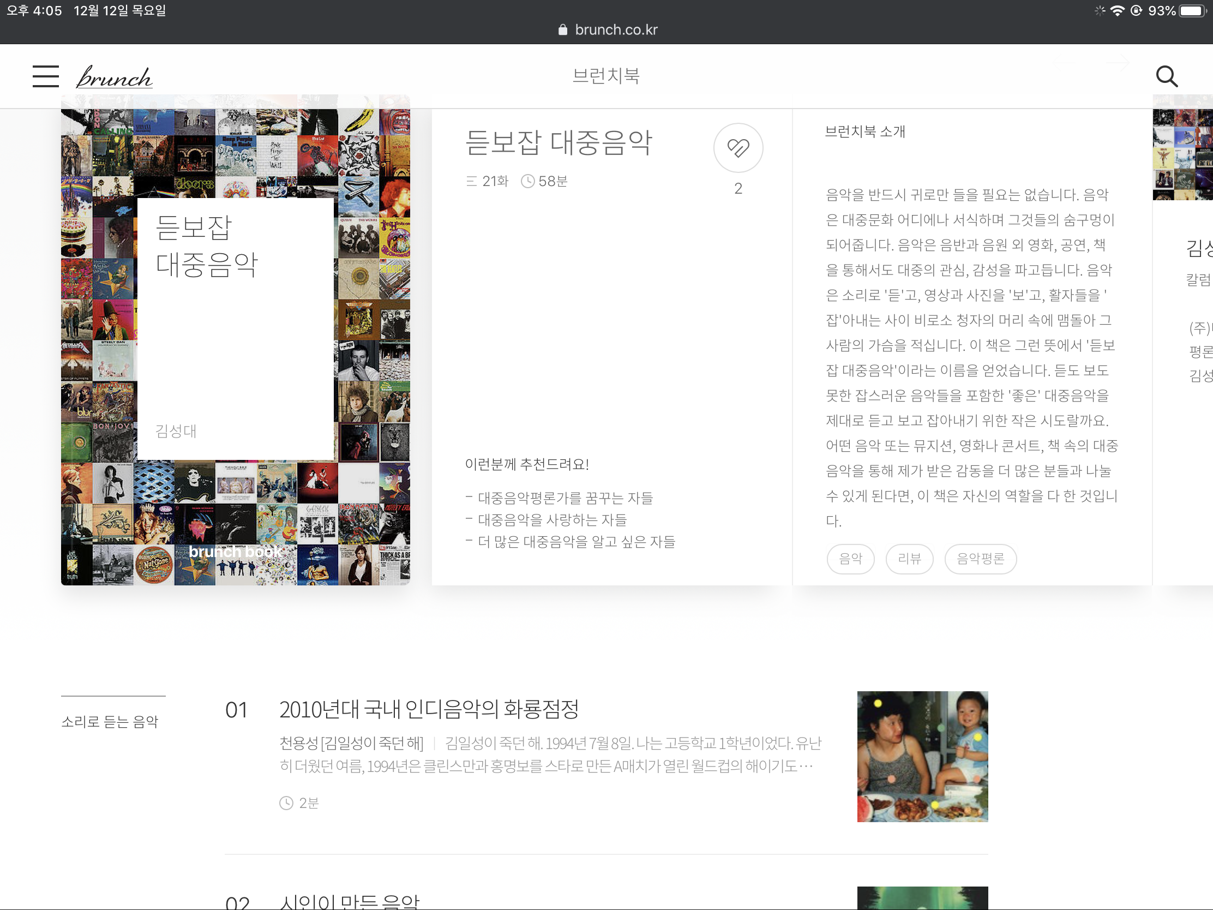Click the 듣보잡 대중음악 book cover

pos(235,340)
